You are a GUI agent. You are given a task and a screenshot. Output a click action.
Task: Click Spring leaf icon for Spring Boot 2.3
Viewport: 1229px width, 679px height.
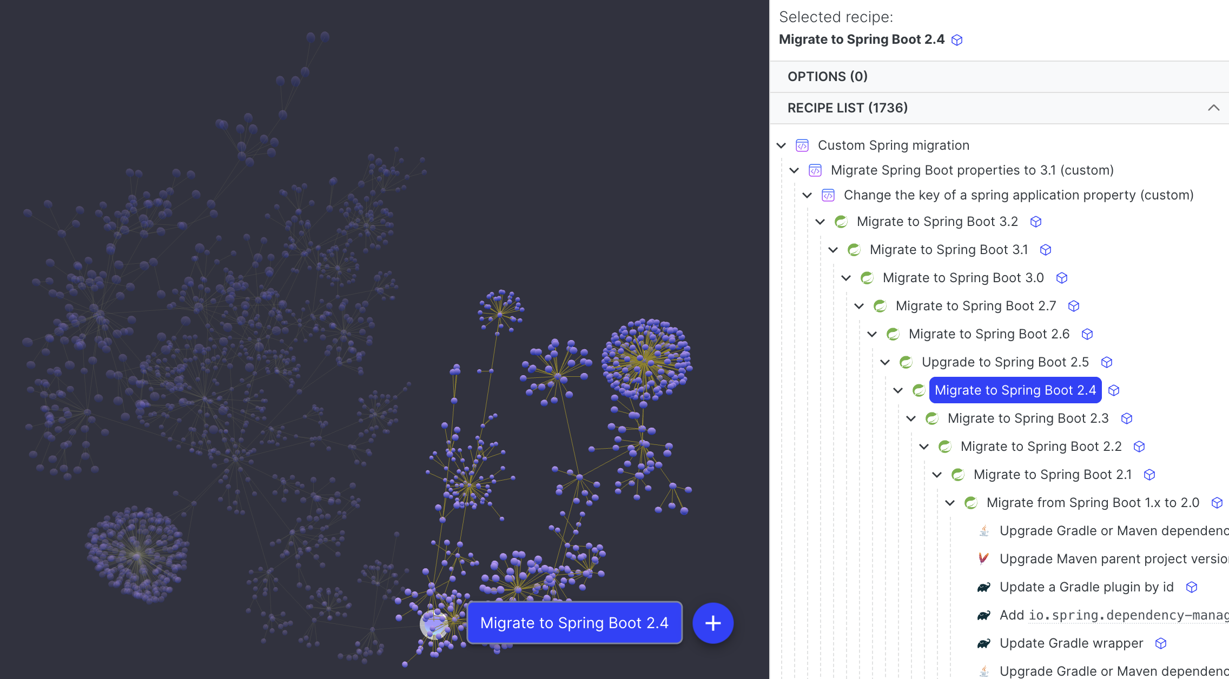click(932, 418)
